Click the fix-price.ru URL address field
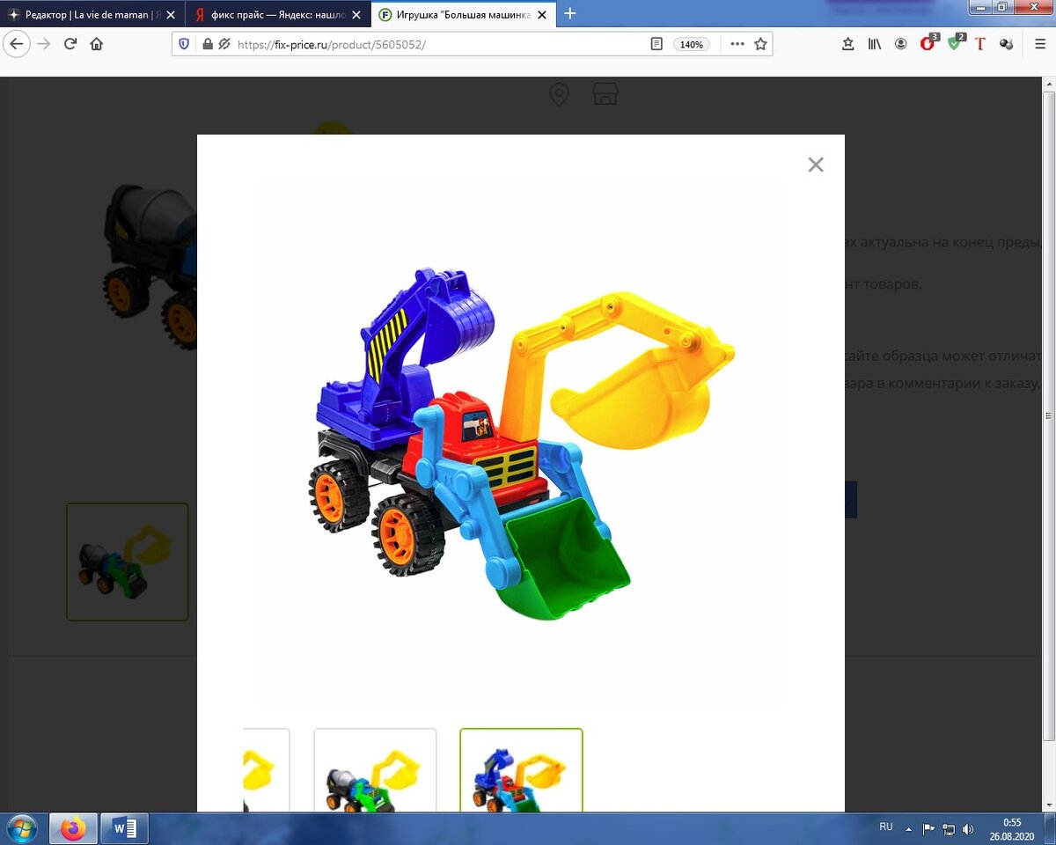The height and width of the screenshot is (845, 1056). (x=440, y=44)
